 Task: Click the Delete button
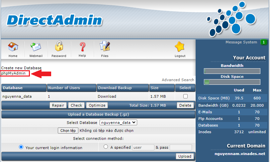coord(185,105)
